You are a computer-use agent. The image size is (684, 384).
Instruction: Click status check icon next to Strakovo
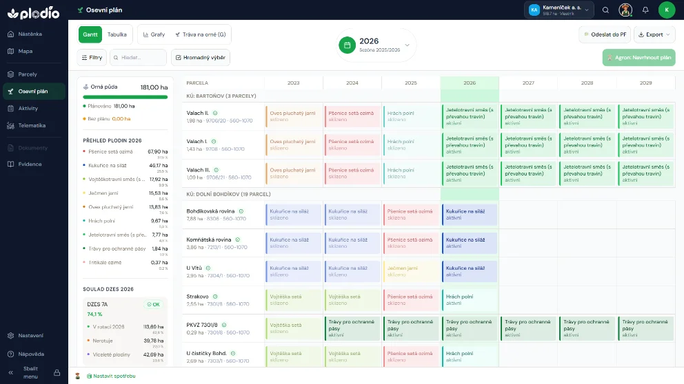215,297
